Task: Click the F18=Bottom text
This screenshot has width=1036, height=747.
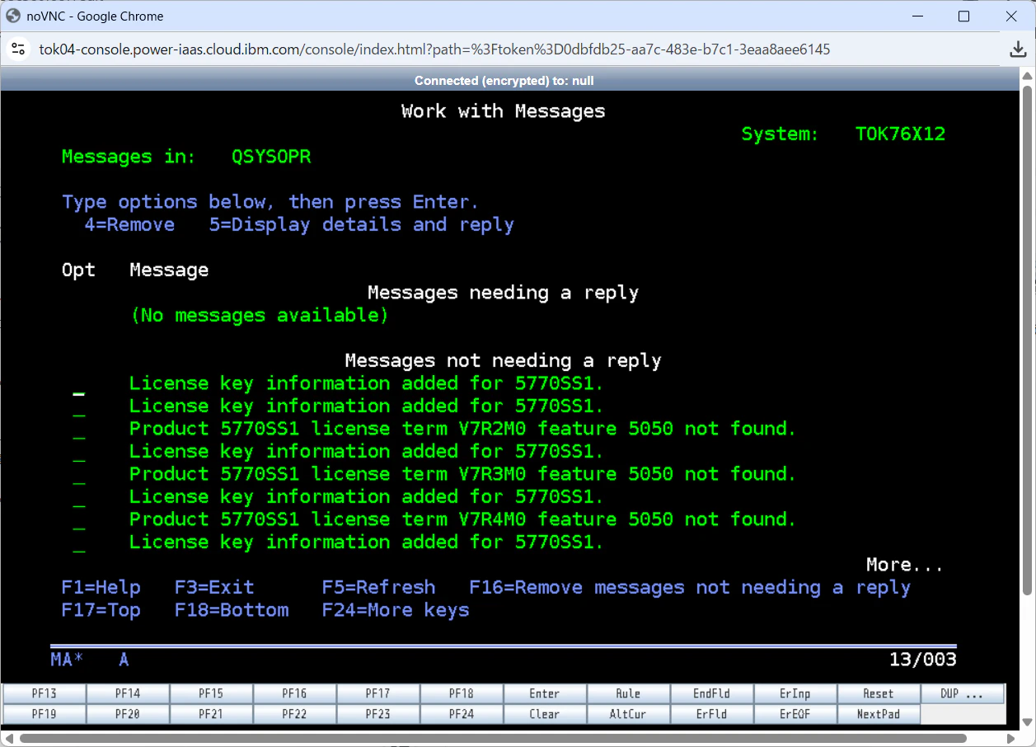Action: click(232, 610)
